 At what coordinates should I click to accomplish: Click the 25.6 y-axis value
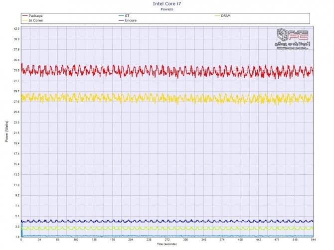click(x=17, y=112)
